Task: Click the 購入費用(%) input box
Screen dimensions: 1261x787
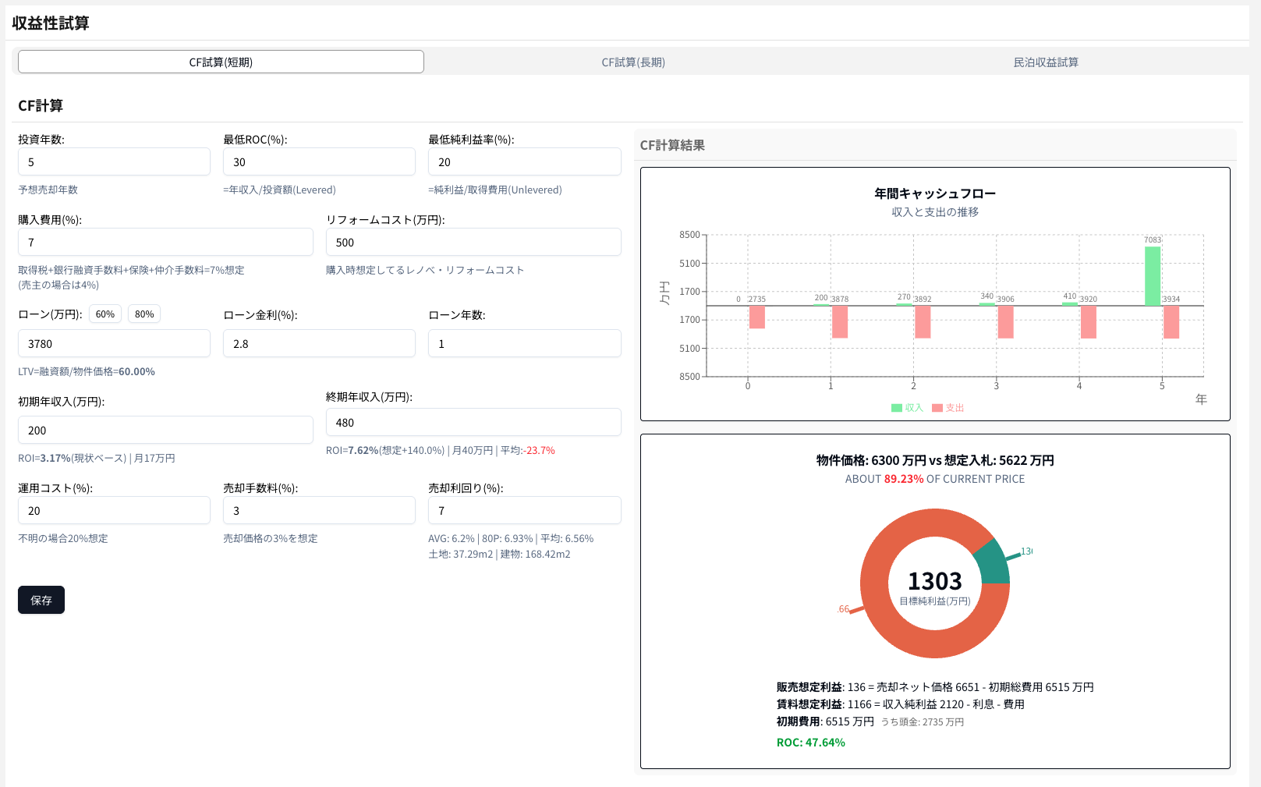Action: point(165,243)
